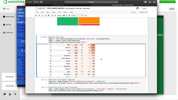The width and height of the screenshot is (178, 100).
Task: Open the Kernel menu in Jupyter
Action: tap(65, 12)
